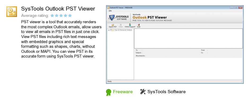This screenshot has height=104, width=249.
Task: Click the Subject field label
Action: point(139,53)
